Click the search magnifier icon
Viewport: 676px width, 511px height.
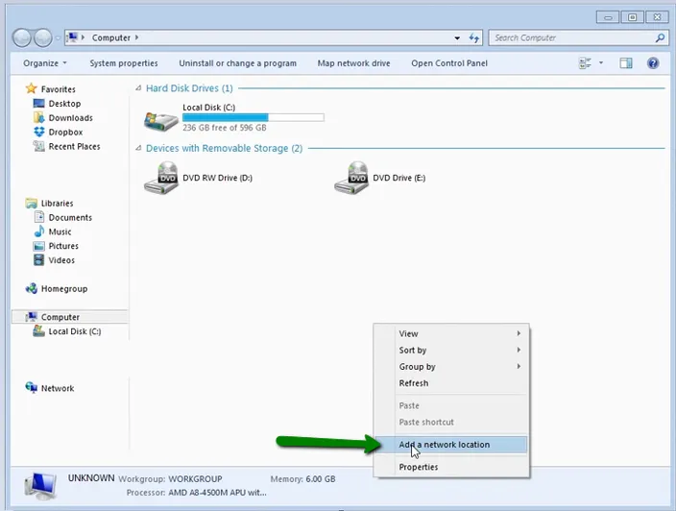[x=660, y=38]
